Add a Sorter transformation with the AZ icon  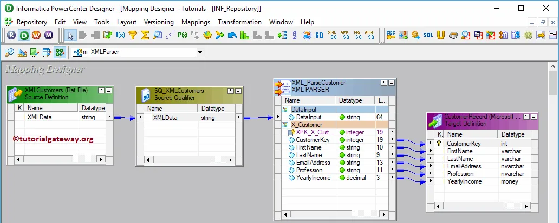click(295, 35)
